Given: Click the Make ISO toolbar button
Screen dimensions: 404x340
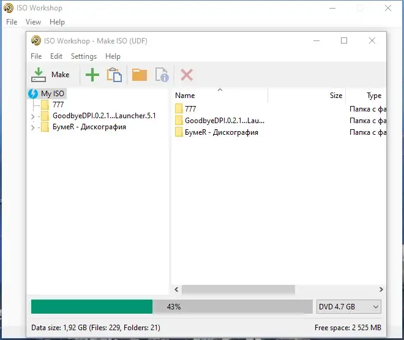Looking at the screenshot, I should 50,75.
